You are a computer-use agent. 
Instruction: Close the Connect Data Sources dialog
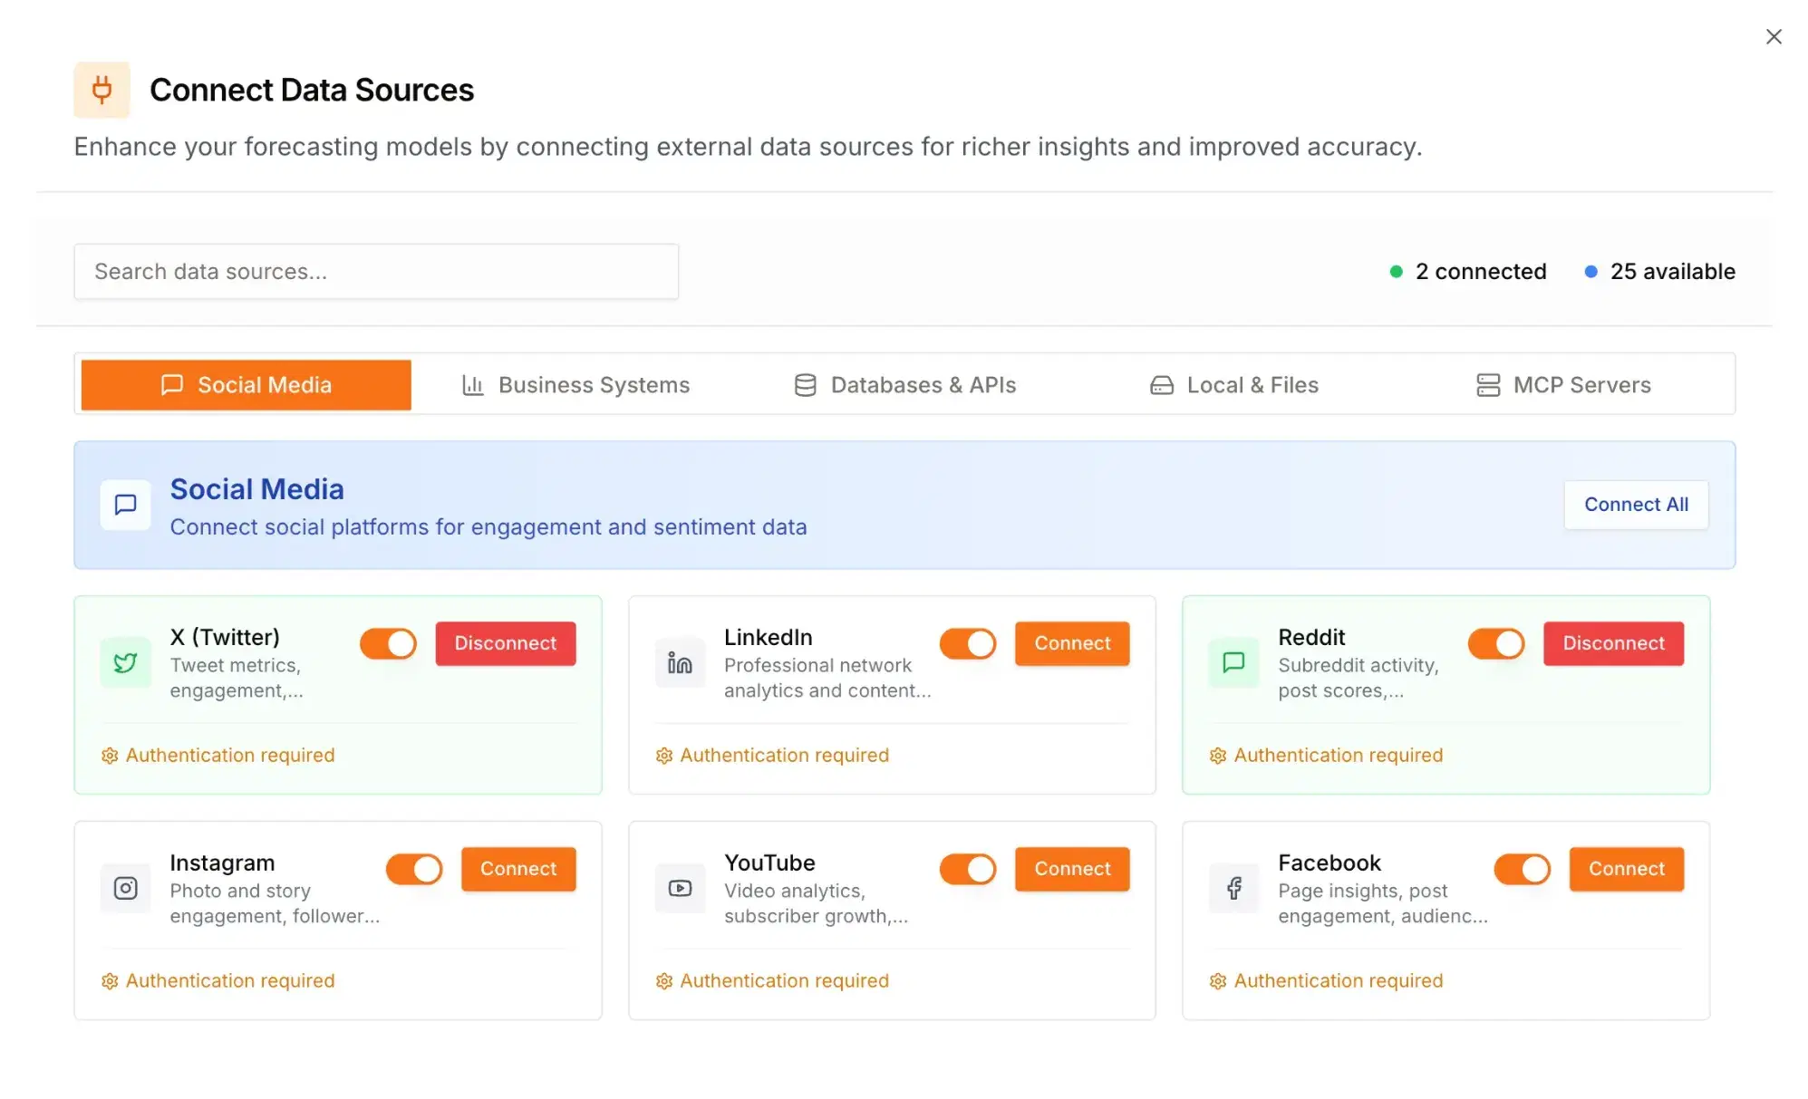pyautogui.click(x=1774, y=36)
